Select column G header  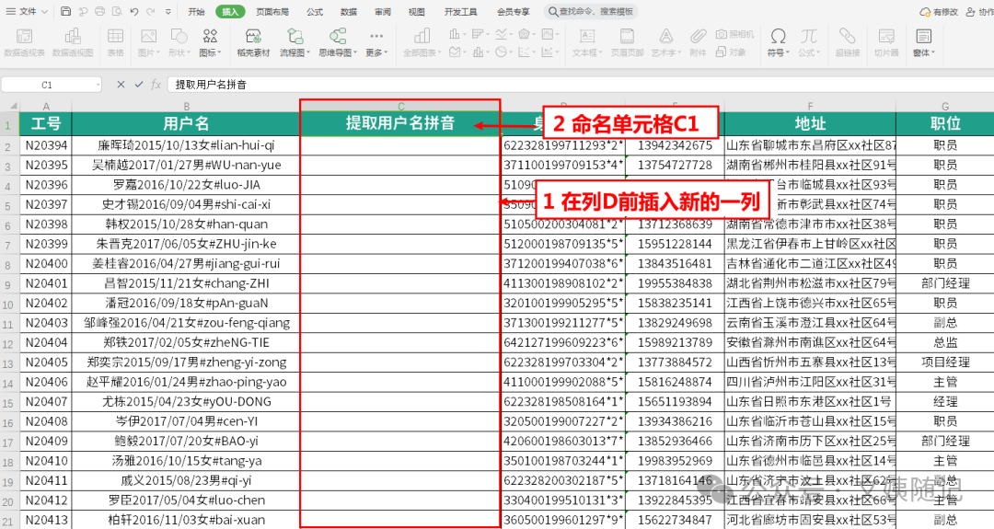pyautogui.click(x=944, y=107)
